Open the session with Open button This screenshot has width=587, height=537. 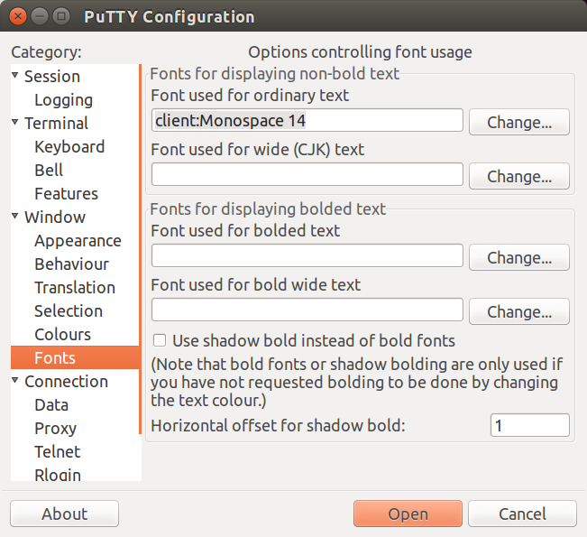pos(408,514)
